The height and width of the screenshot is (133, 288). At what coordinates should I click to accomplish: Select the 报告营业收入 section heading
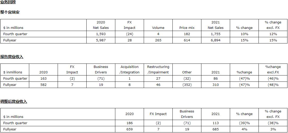(12, 57)
